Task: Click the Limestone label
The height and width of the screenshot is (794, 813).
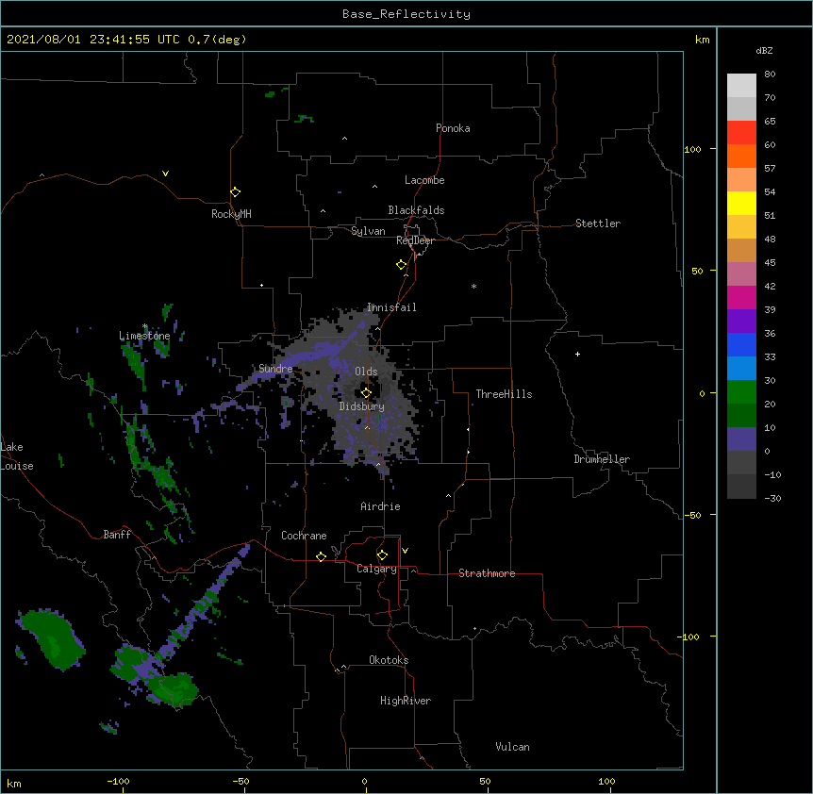Action: click(144, 336)
